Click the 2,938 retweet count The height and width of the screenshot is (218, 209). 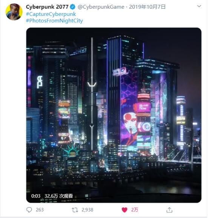(x=87, y=210)
